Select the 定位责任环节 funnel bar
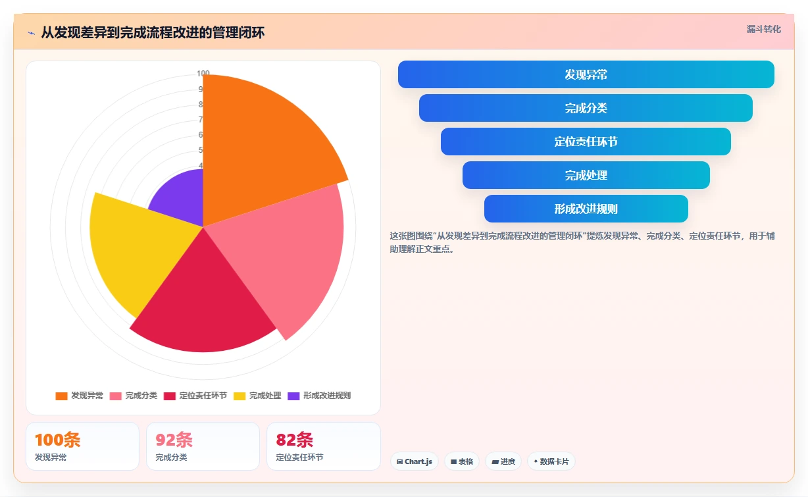The height and width of the screenshot is (497, 808). (586, 142)
